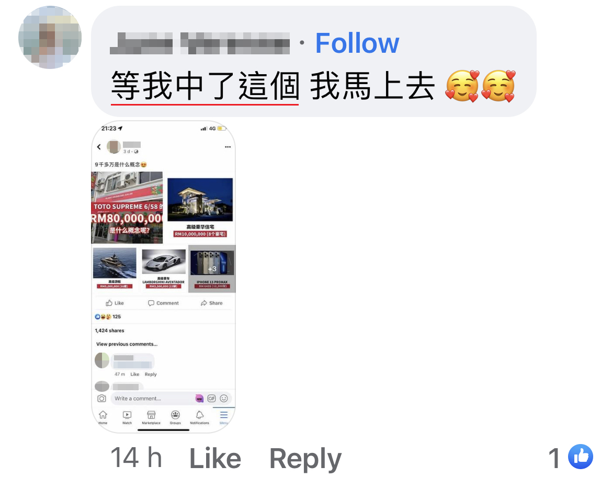Reply to the comment
Image resolution: width=612 pixels, height=478 pixels.
coord(305,459)
